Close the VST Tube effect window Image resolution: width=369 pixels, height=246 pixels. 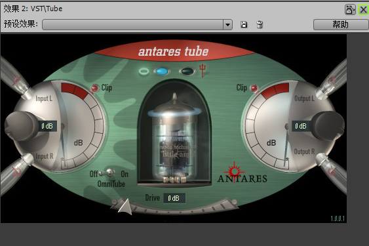(x=363, y=10)
